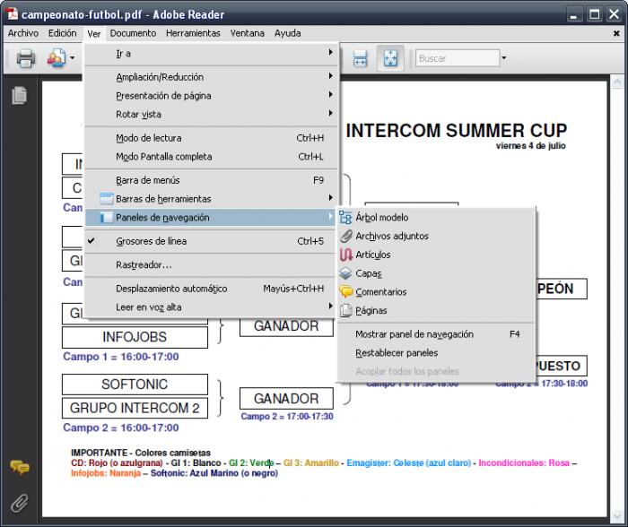Viewport: 628px width, 527px height.
Task: Click the INFOJOBS team box
Action: point(135,337)
